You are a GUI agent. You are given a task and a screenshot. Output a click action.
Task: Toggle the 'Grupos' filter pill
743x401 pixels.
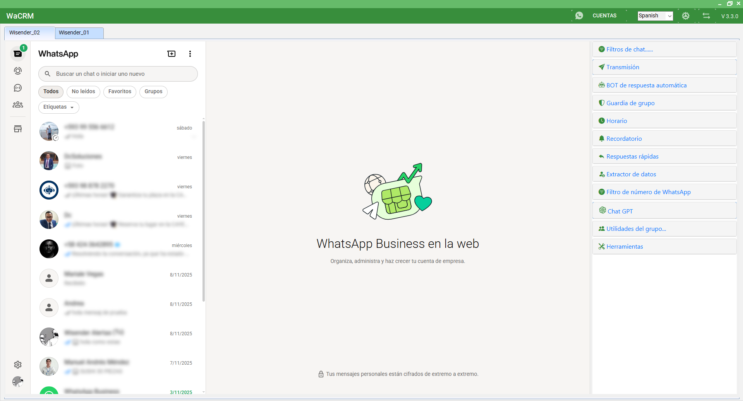pyautogui.click(x=153, y=92)
